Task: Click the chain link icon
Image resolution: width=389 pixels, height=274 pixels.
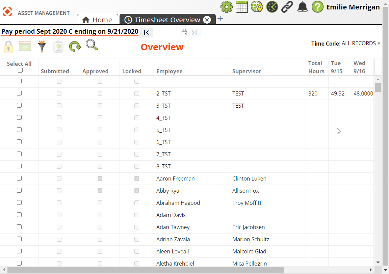Action: 287,7
